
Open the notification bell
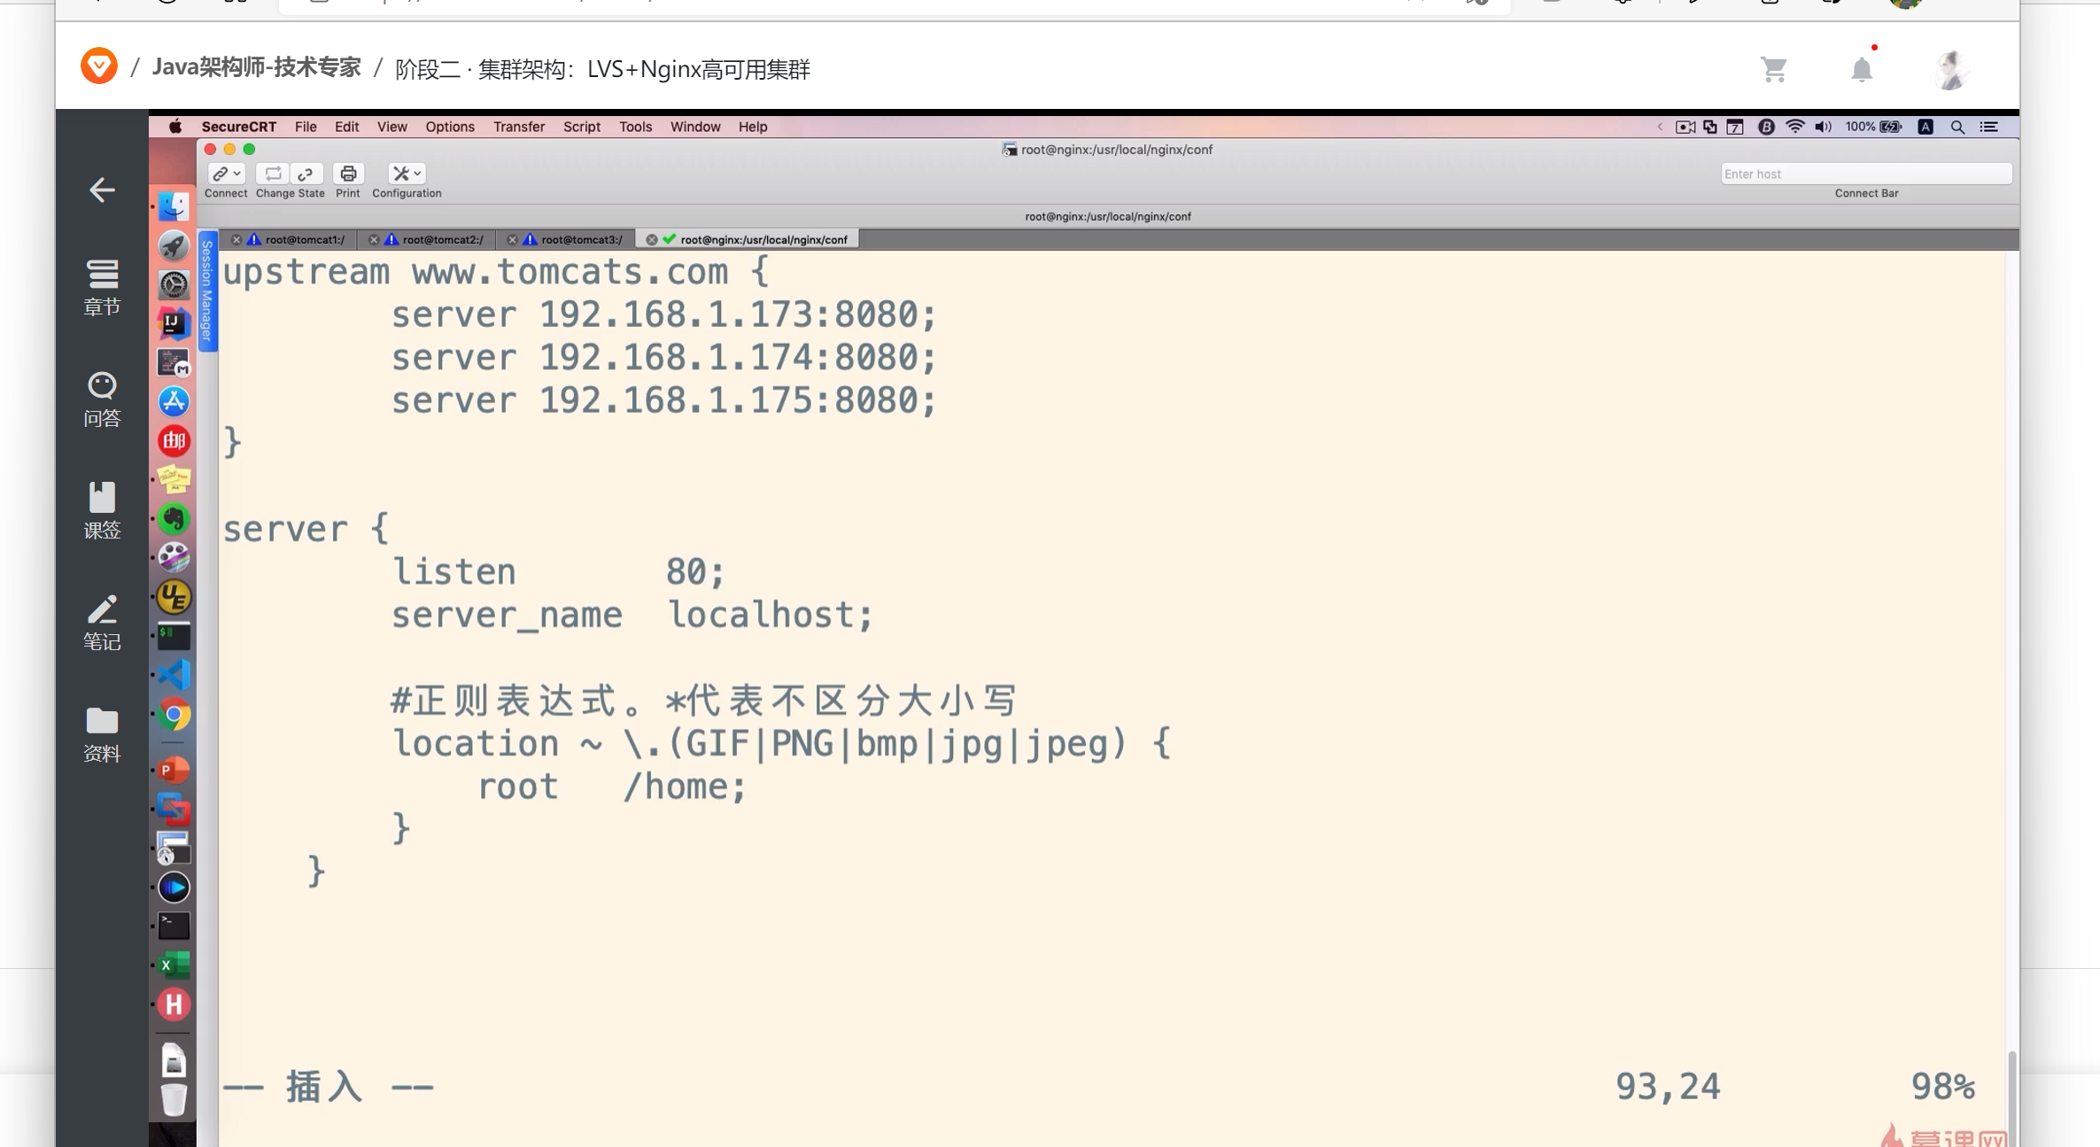[1861, 69]
